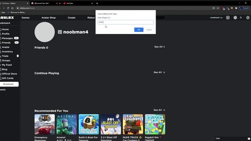The width and height of the screenshot is (251, 141).
Task: Cancel the Enter Players ID dialog
Action: [x=149, y=30]
